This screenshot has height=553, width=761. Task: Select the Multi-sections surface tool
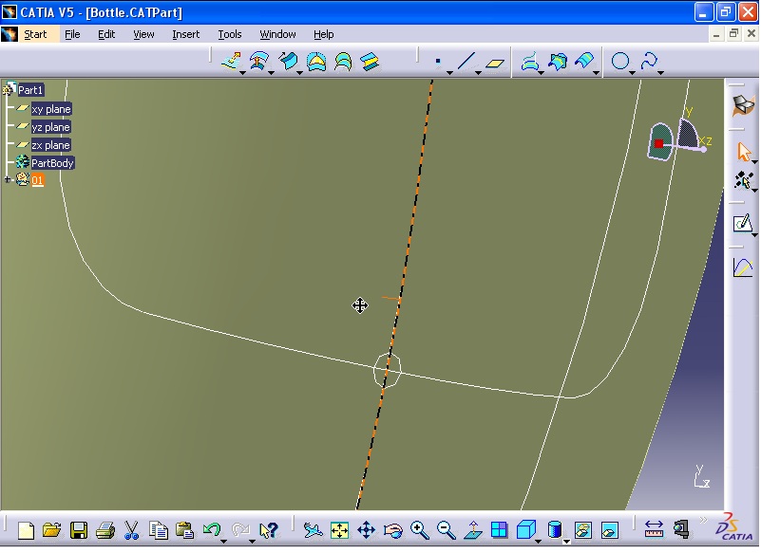pyautogui.click(x=343, y=62)
